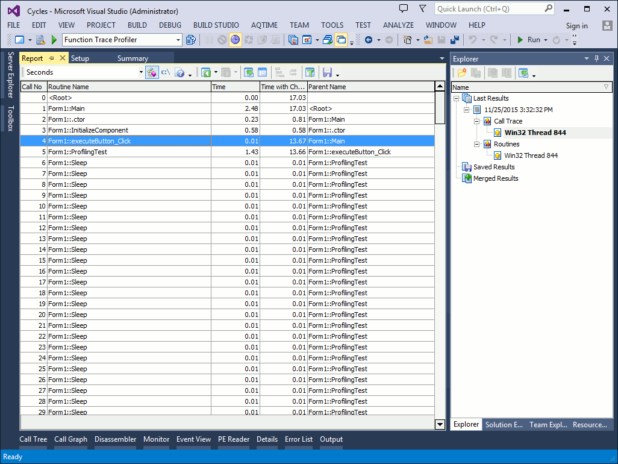Viewport: 618px width, 464px height.
Task: Click the stacked windows chart toolbar icon
Action: pos(293,40)
